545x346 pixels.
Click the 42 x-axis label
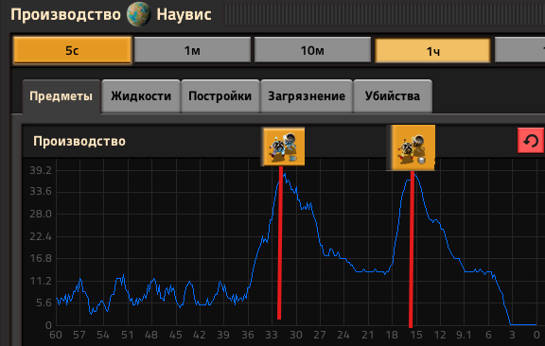200,335
